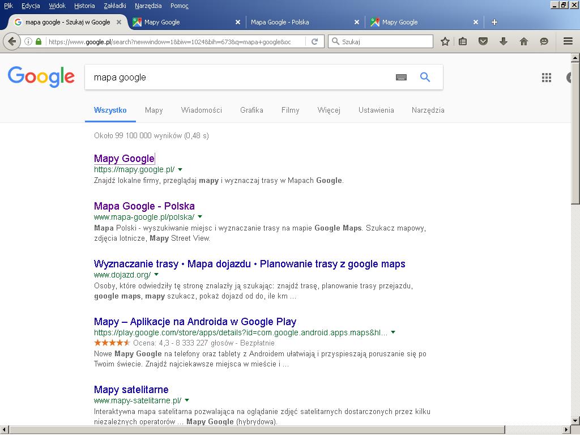Open the Edycja menu
This screenshot has height=435, width=580.
pyautogui.click(x=31, y=6)
